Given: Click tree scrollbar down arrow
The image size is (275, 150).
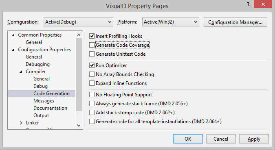Looking at the screenshot, I should pos(79,126).
